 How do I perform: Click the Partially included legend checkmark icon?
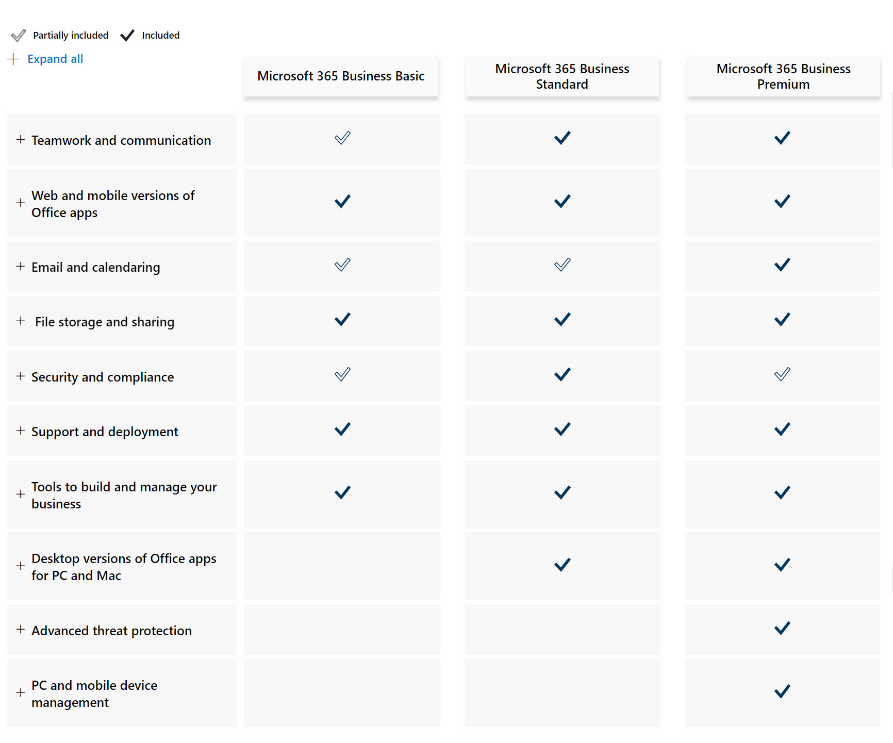tap(19, 36)
